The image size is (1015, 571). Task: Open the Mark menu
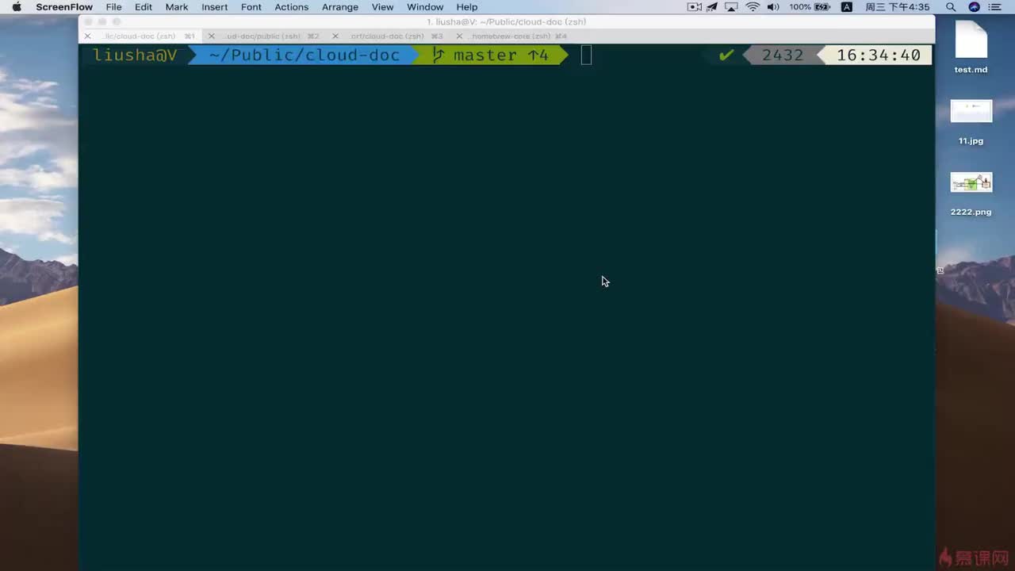coord(177,7)
